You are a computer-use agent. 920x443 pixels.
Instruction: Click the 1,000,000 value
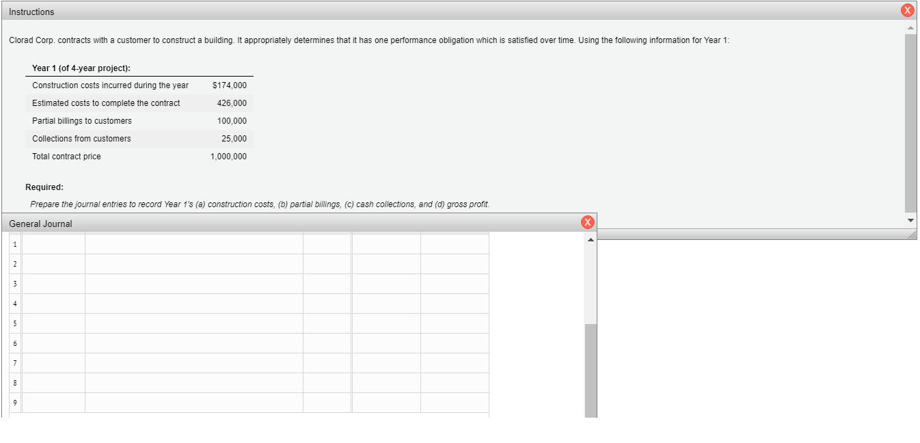[229, 157]
